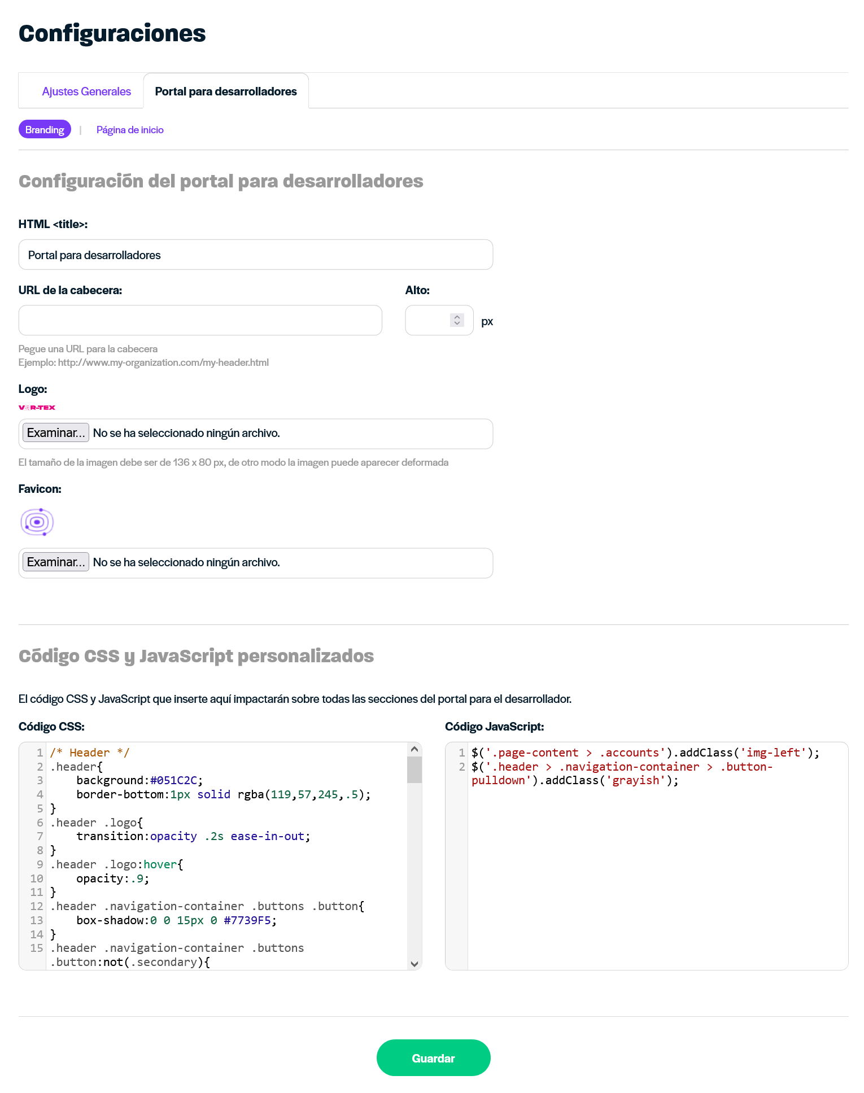Click the CSS editor scroll-up arrow

pos(414,749)
